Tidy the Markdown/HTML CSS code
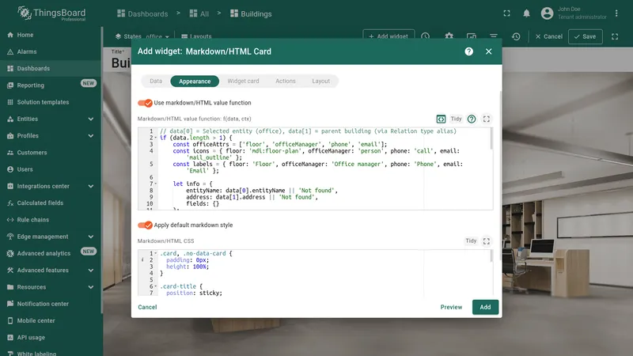Screen dimensions: 633x356 [471, 241]
